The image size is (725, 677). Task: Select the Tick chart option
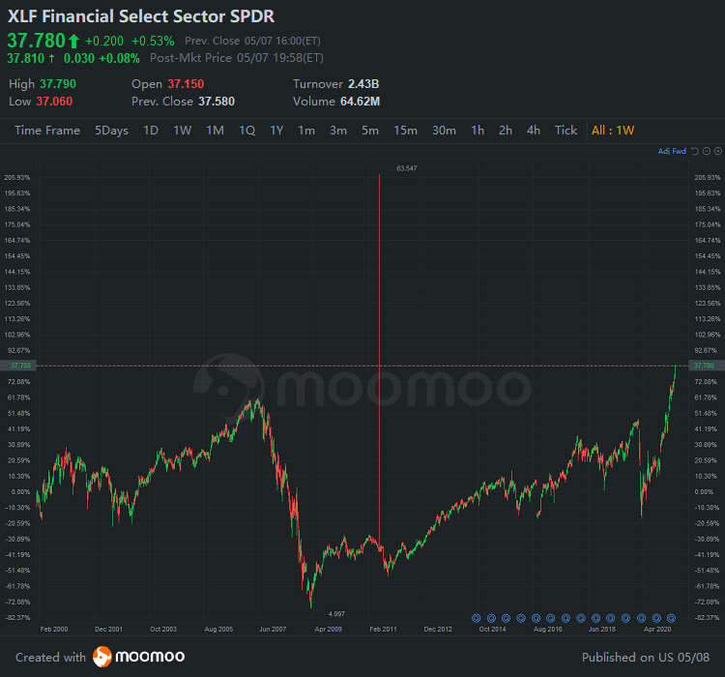pyautogui.click(x=565, y=131)
